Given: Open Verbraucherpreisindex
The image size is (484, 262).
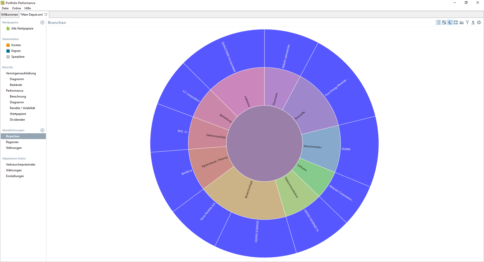Looking at the screenshot, I should click(21, 165).
